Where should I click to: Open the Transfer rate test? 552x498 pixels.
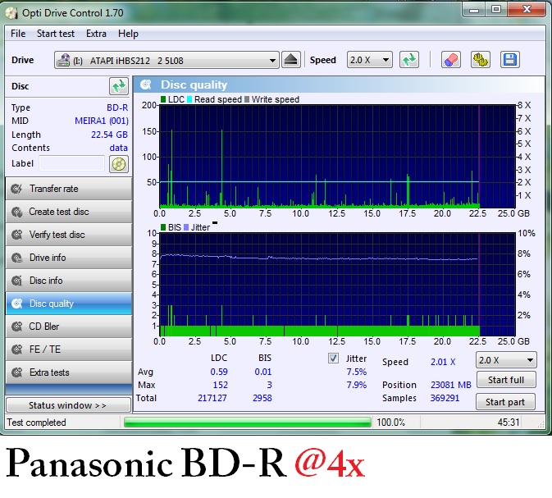click(69, 189)
